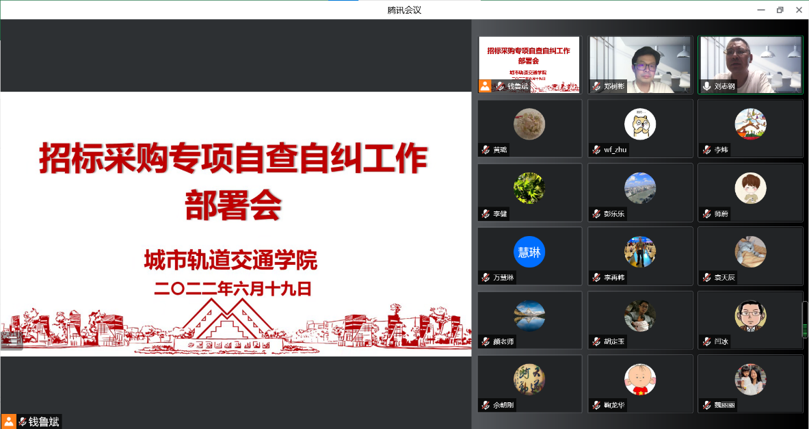Restore the 腾讯会议 window size
Image resolution: width=809 pixels, height=429 pixels.
[780, 10]
